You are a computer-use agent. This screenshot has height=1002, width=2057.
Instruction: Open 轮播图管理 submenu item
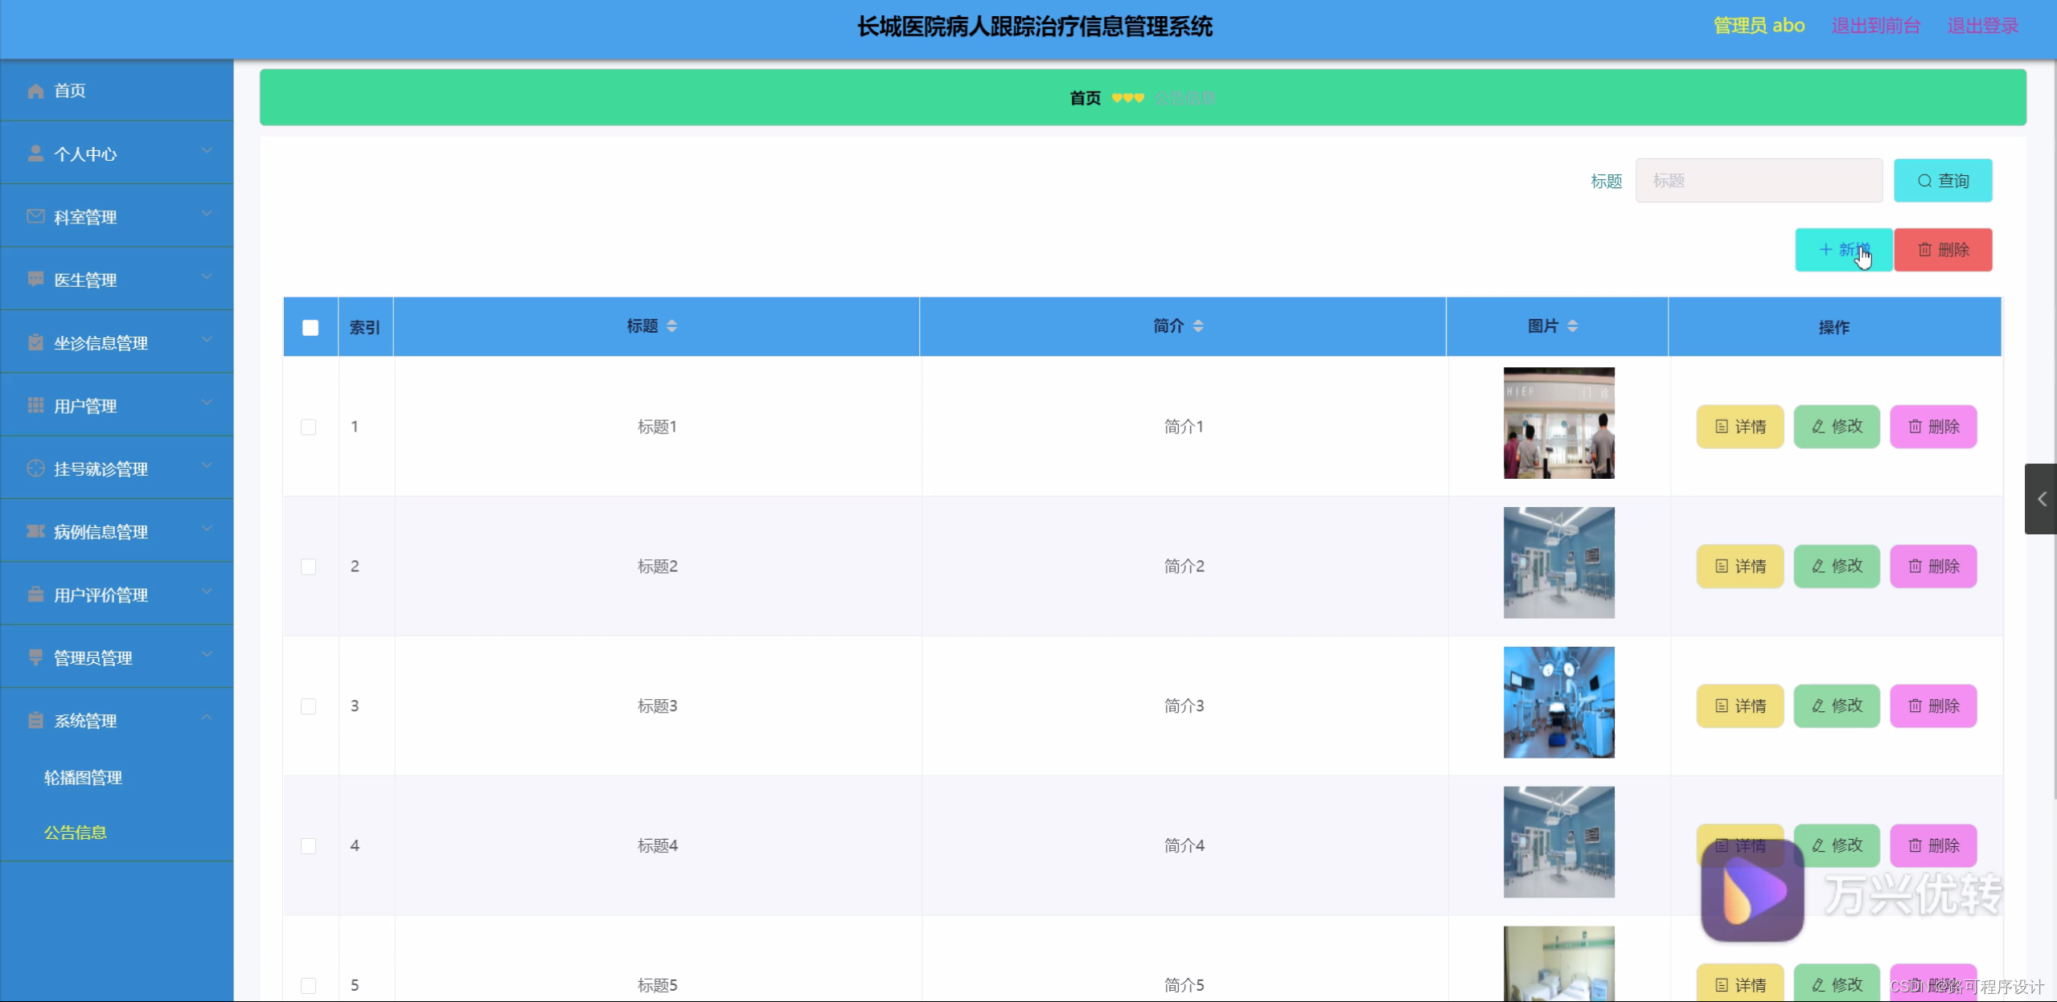pos(83,777)
